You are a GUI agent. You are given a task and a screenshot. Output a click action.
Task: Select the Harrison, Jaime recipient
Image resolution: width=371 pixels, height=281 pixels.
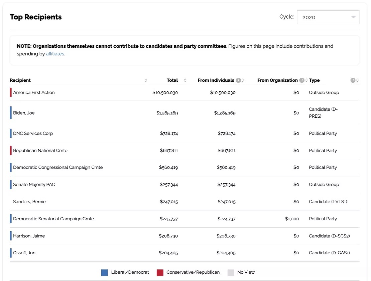[x=29, y=236]
